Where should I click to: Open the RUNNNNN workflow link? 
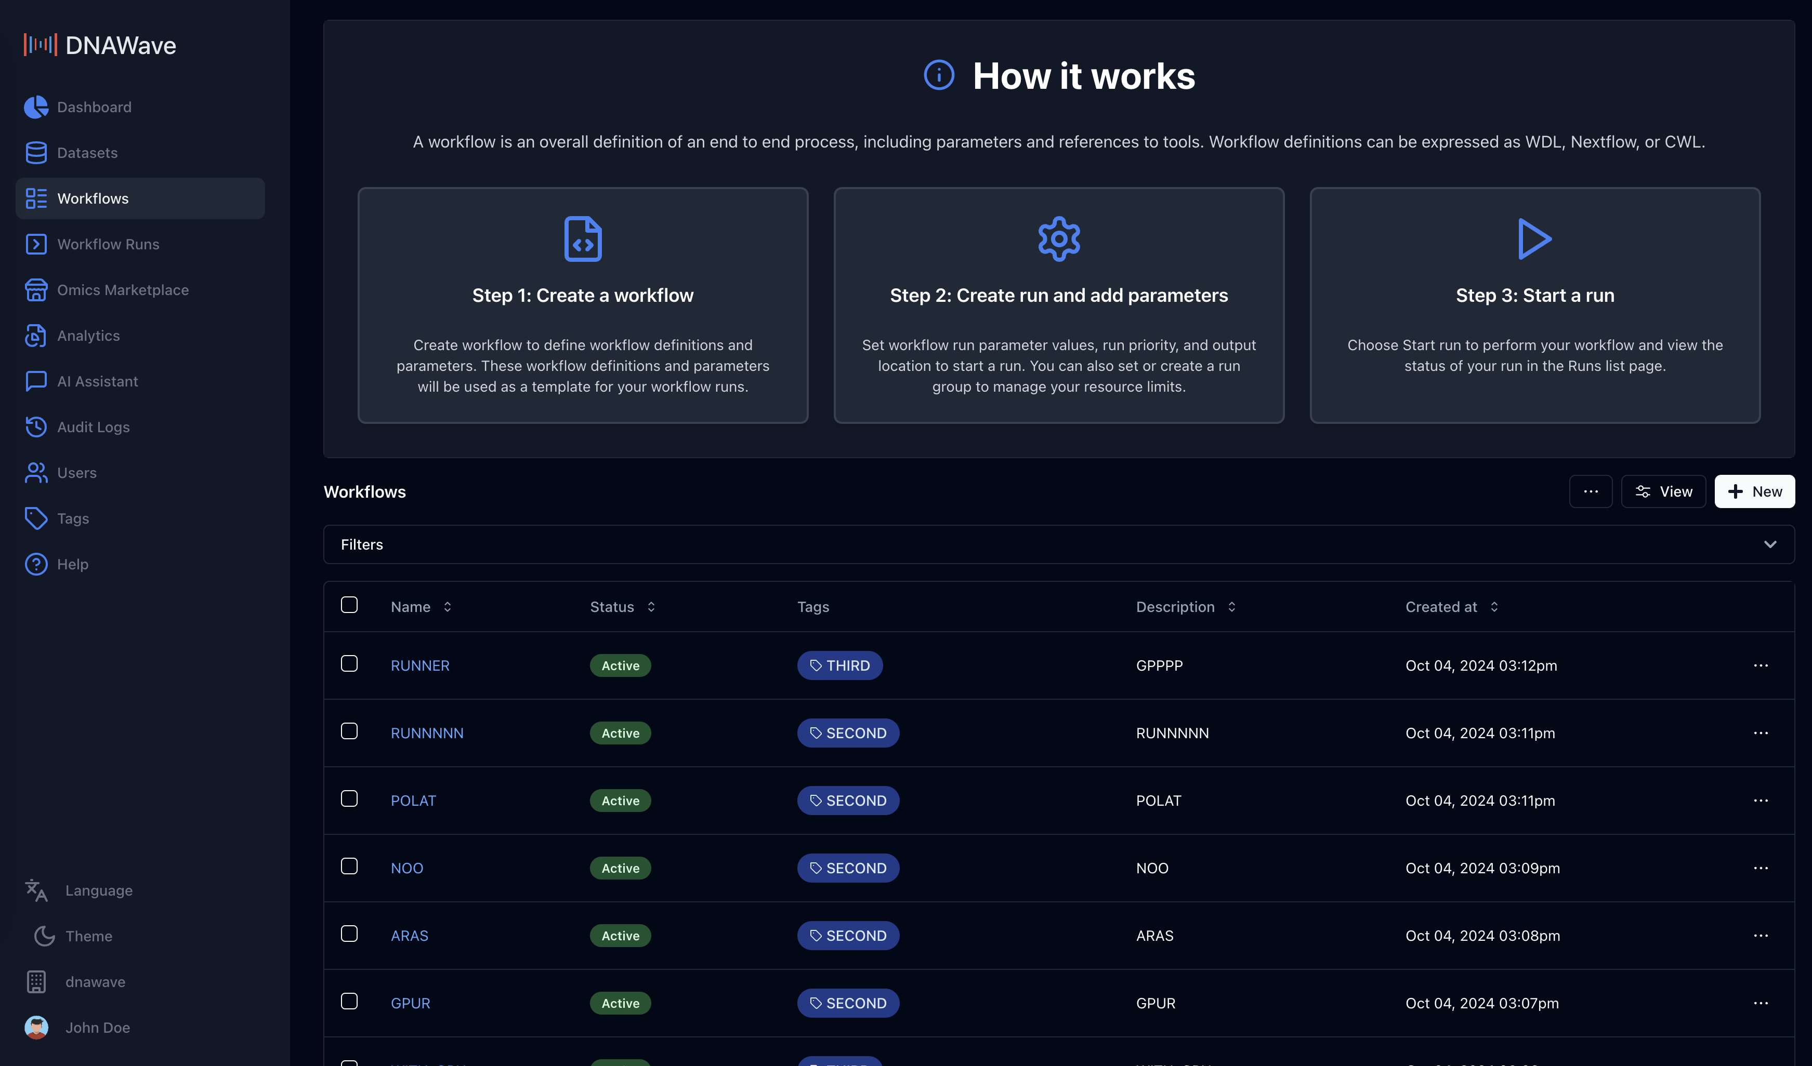427,732
